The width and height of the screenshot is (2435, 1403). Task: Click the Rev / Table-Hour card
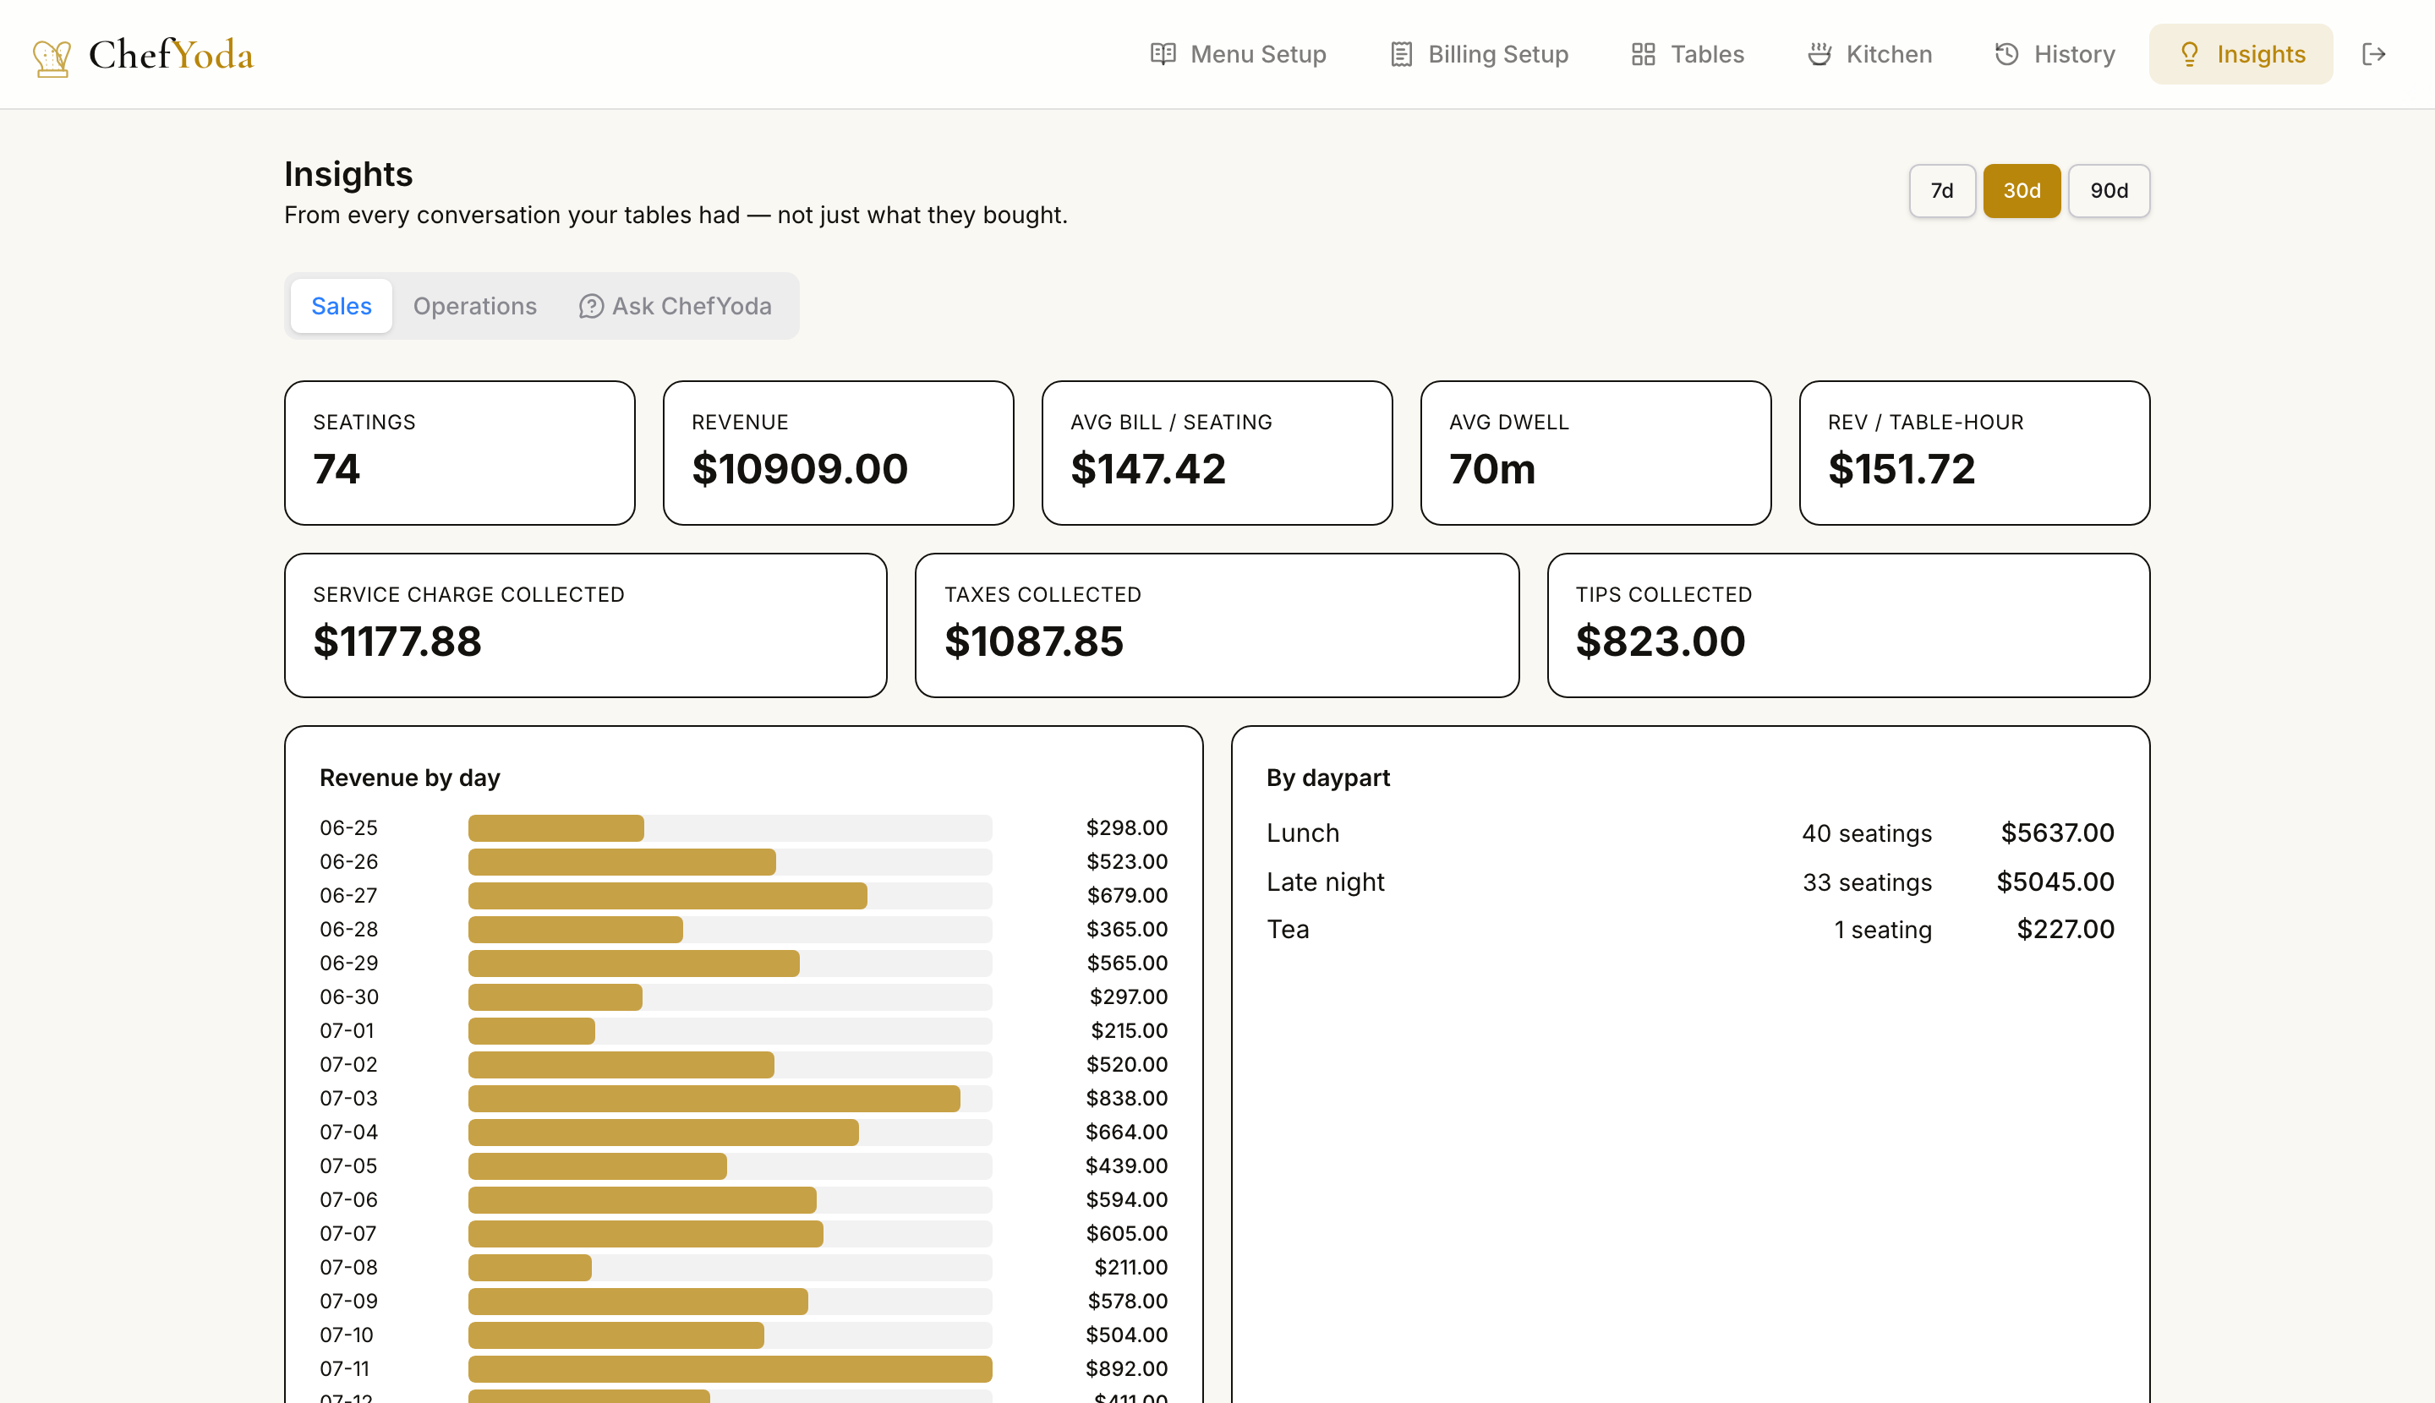(x=1974, y=453)
